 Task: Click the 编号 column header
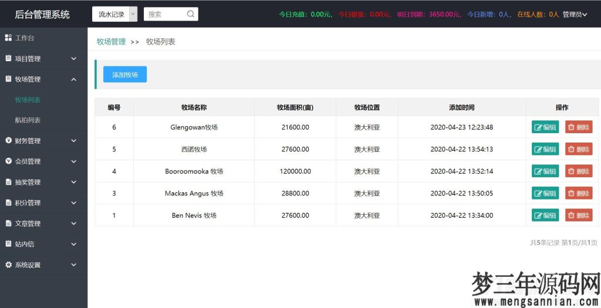click(x=114, y=107)
